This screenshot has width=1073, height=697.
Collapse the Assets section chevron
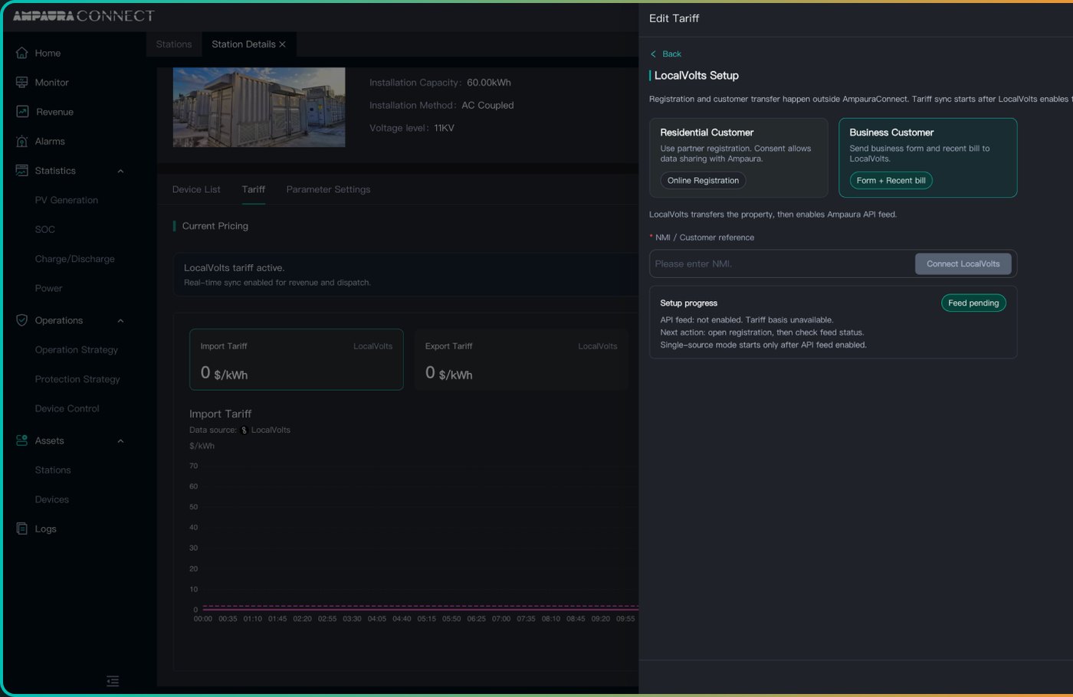tap(120, 441)
